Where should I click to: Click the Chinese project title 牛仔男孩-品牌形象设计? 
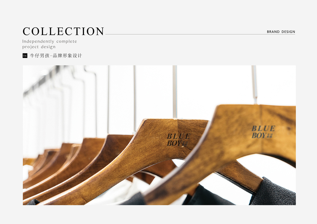pyautogui.click(x=56, y=56)
